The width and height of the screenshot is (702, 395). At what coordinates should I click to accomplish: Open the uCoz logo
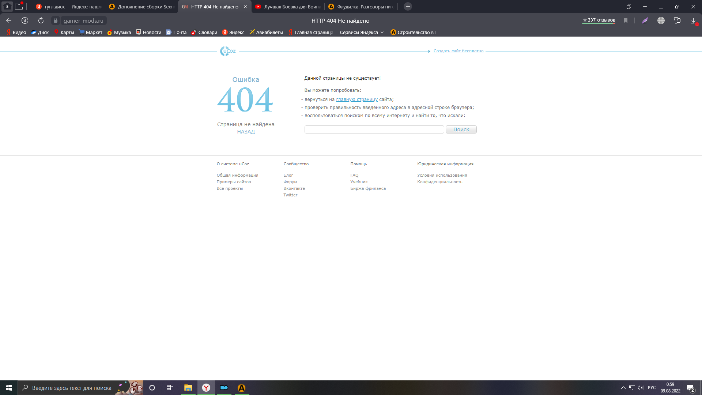[x=228, y=51]
